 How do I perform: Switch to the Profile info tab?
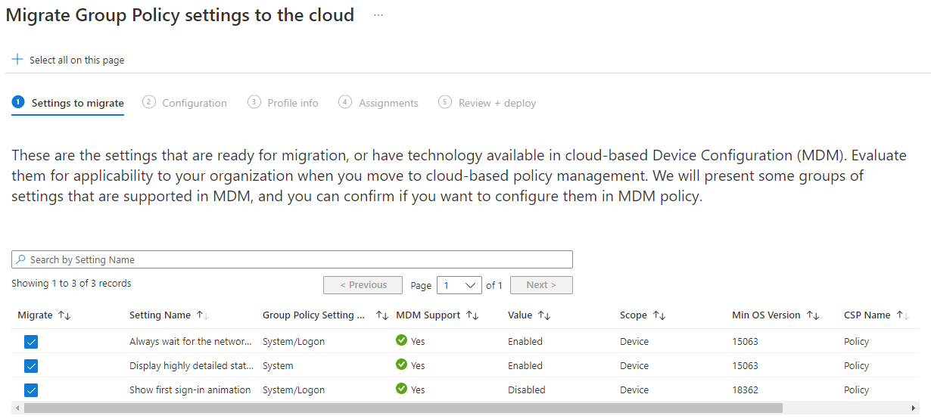pos(283,103)
